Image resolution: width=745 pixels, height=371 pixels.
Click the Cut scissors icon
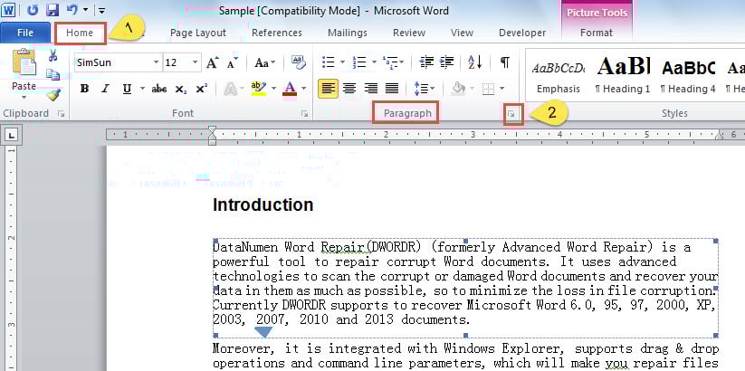tap(53, 57)
